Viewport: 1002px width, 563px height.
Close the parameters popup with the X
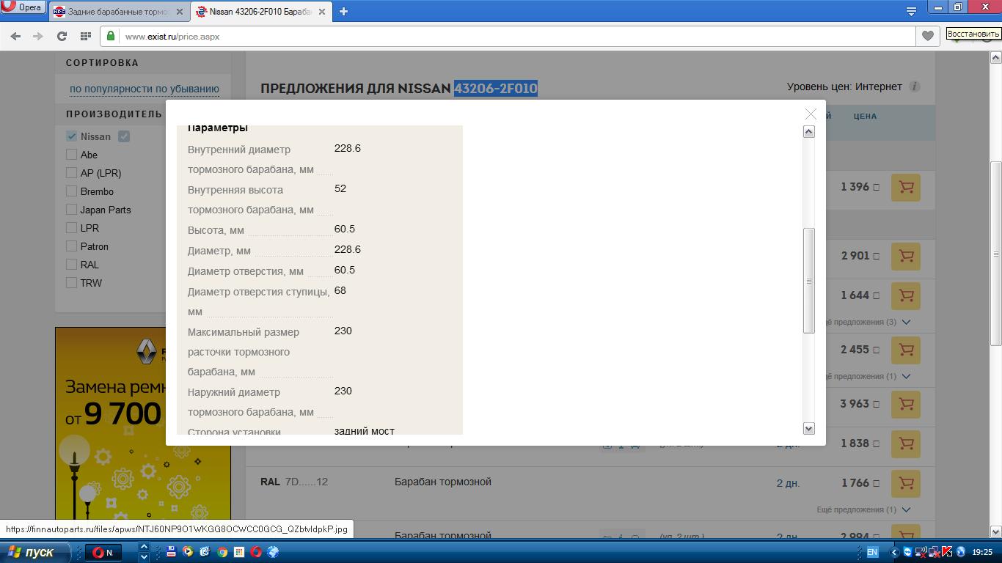pyautogui.click(x=811, y=114)
